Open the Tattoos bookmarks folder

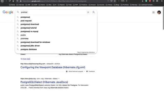(x=109, y=5)
